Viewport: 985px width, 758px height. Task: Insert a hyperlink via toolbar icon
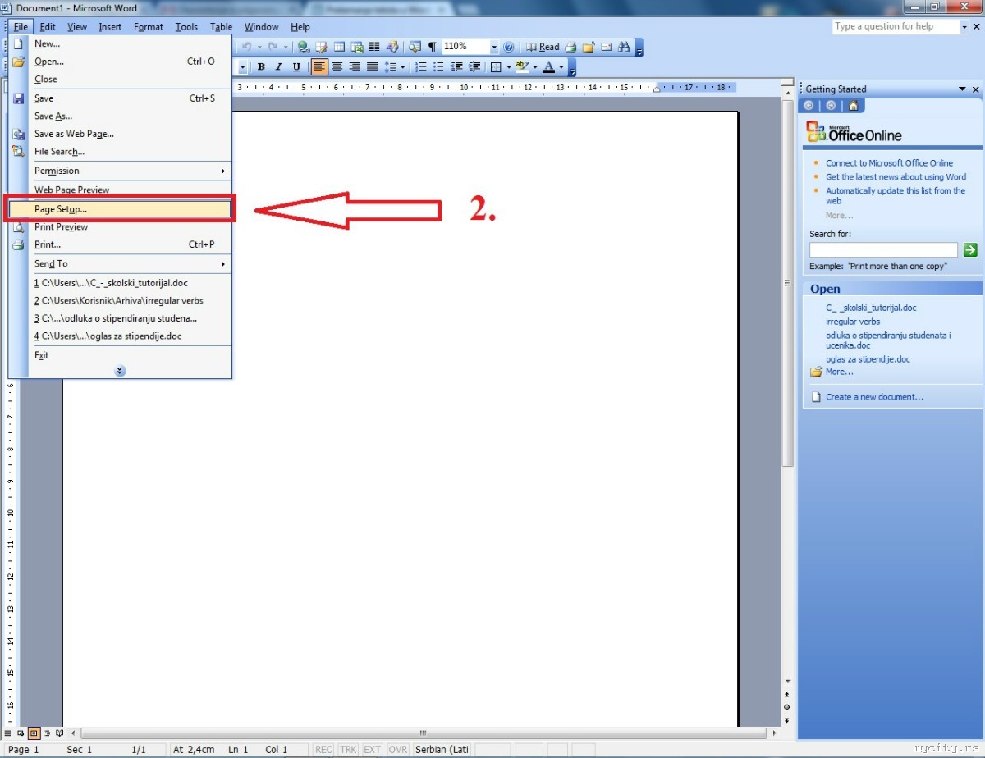304,47
